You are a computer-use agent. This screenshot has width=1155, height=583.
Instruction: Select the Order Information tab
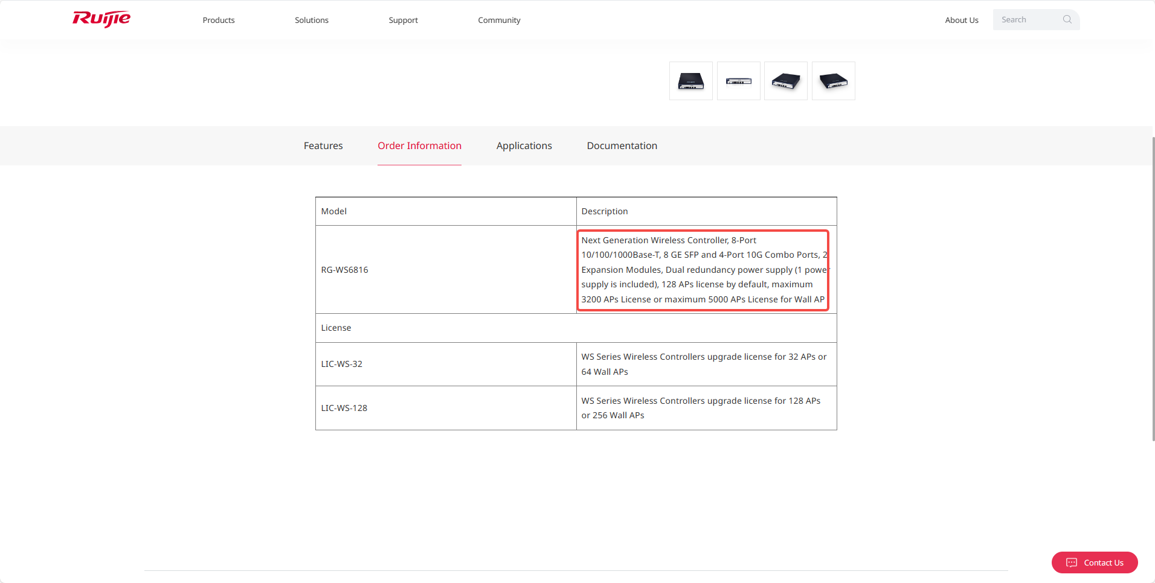(x=419, y=145)
